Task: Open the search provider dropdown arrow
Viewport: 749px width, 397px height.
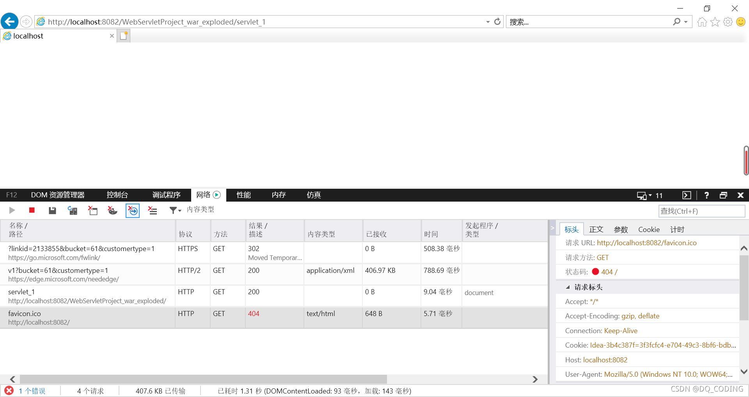Action: click(686, 22)
